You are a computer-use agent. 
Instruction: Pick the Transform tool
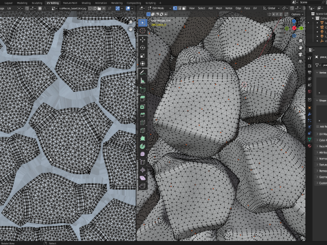pyautogui.click(x=142, y=63)
